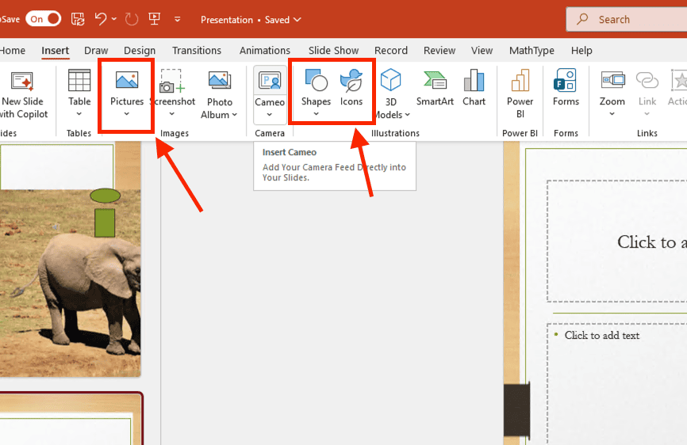Select the elephant slide thumbnail
Screen dimensions: 687x445
coord(70,261)
